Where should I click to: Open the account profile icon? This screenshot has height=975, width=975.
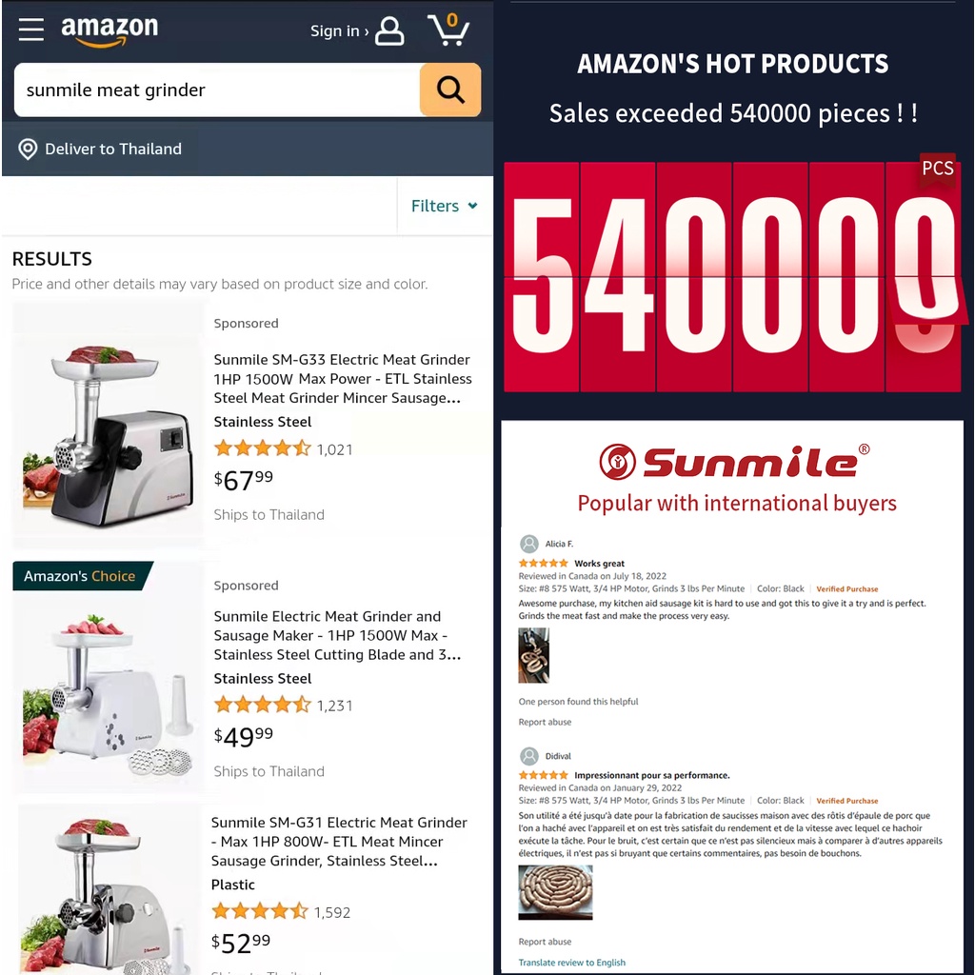(389, 31)
